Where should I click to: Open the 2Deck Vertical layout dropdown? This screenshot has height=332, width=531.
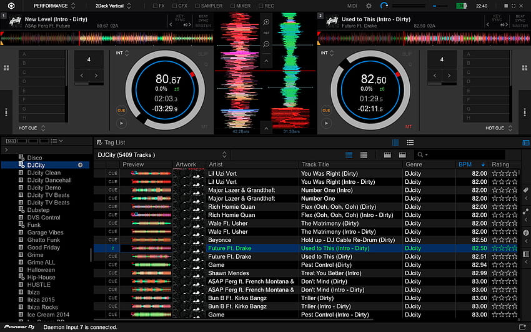(x=113, y=6)
